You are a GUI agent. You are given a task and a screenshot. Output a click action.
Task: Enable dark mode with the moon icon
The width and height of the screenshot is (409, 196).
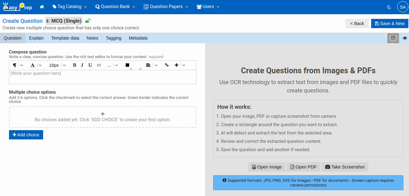(389, 6)
